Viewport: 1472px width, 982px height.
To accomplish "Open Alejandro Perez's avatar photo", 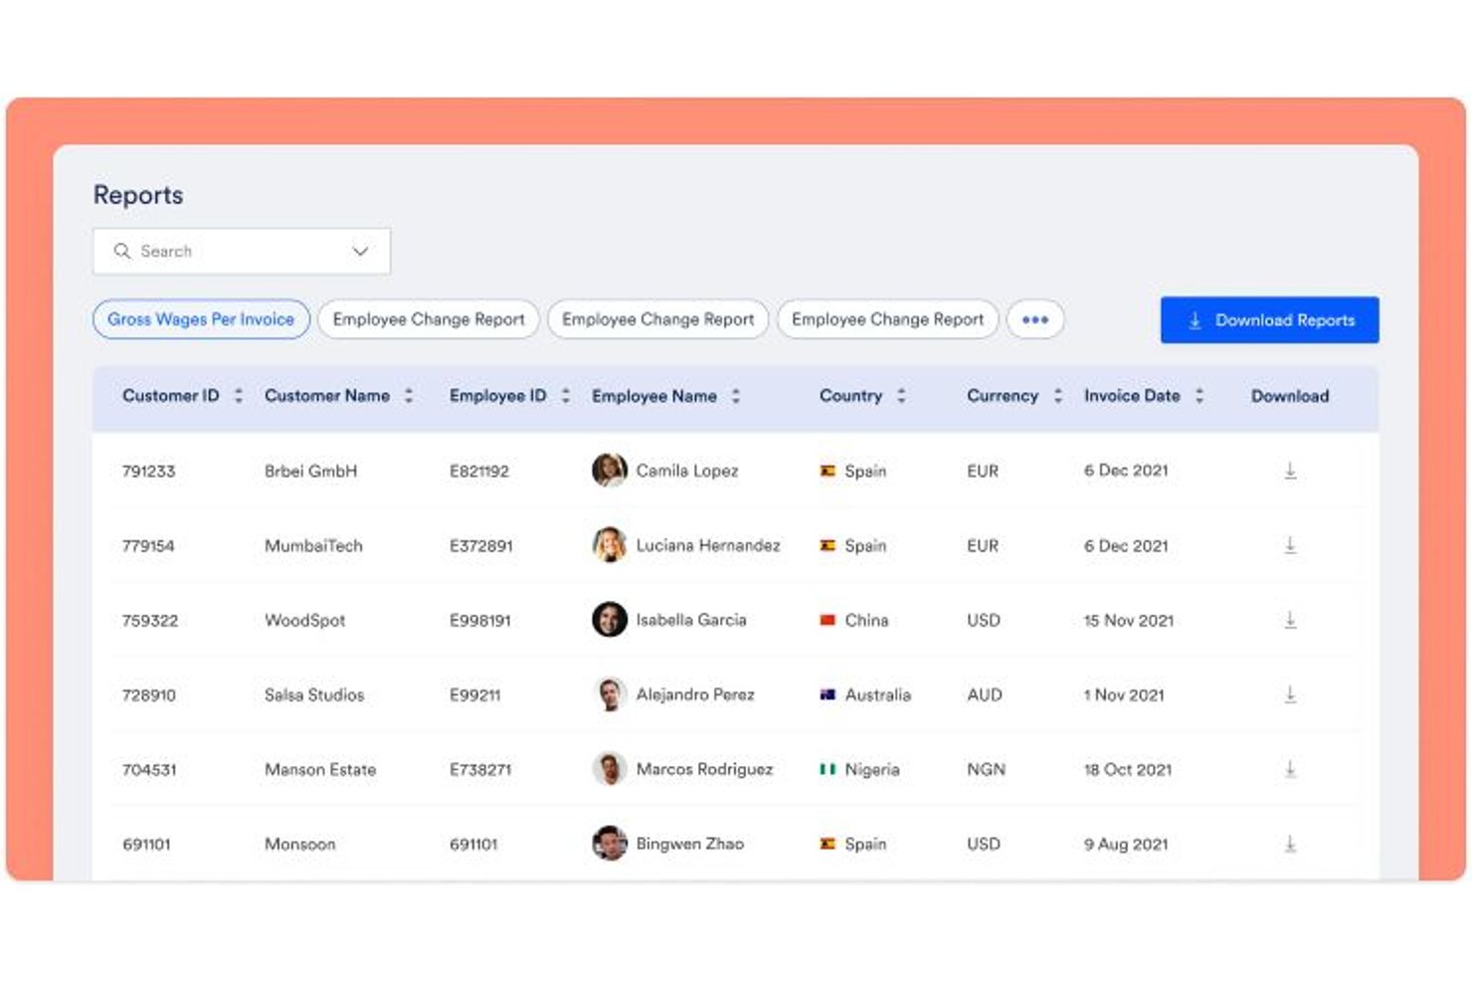I will click(x=609, y=693).
